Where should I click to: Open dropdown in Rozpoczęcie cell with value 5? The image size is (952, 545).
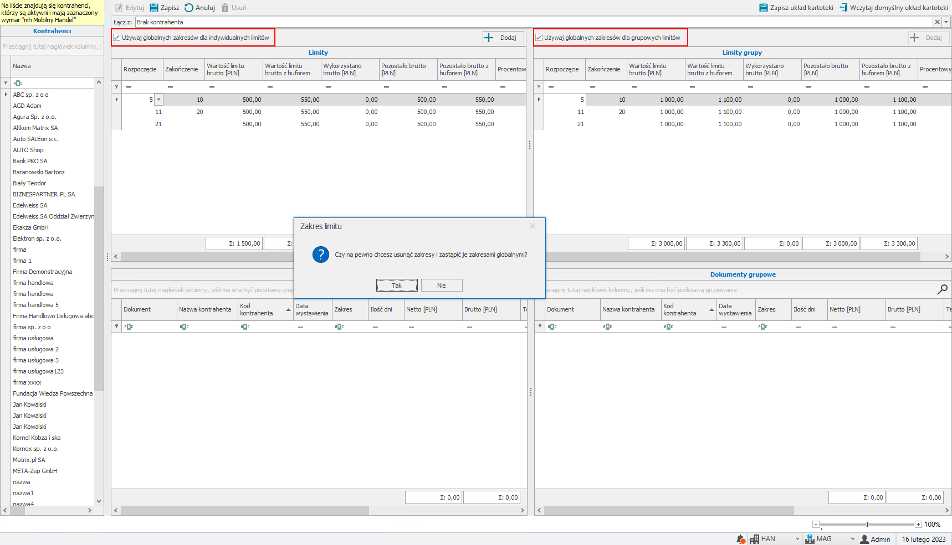click(159, 100)
